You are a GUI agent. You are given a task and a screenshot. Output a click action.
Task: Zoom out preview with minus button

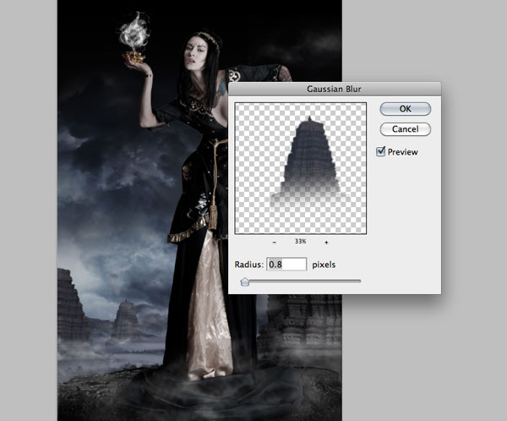(275, 242)
